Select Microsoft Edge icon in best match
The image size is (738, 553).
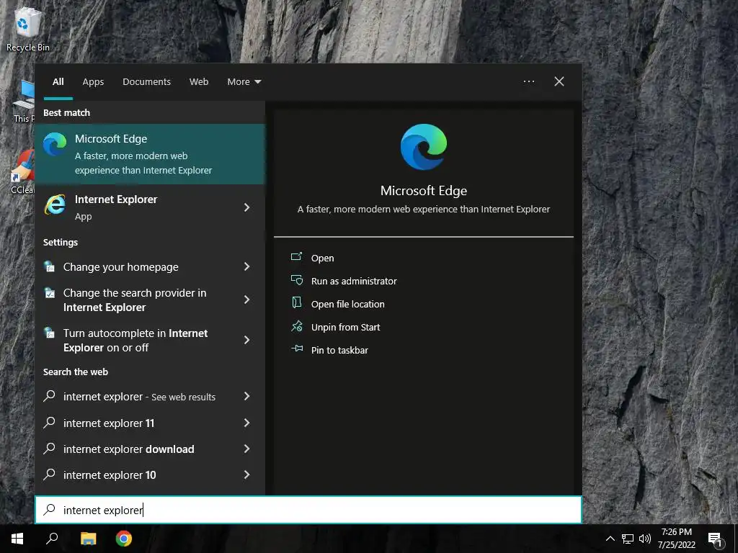(55, 144)
